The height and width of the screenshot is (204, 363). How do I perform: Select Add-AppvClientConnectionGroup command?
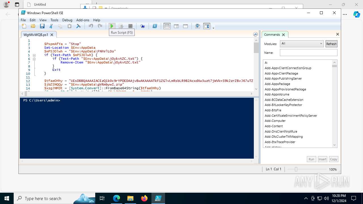[288, 68]
